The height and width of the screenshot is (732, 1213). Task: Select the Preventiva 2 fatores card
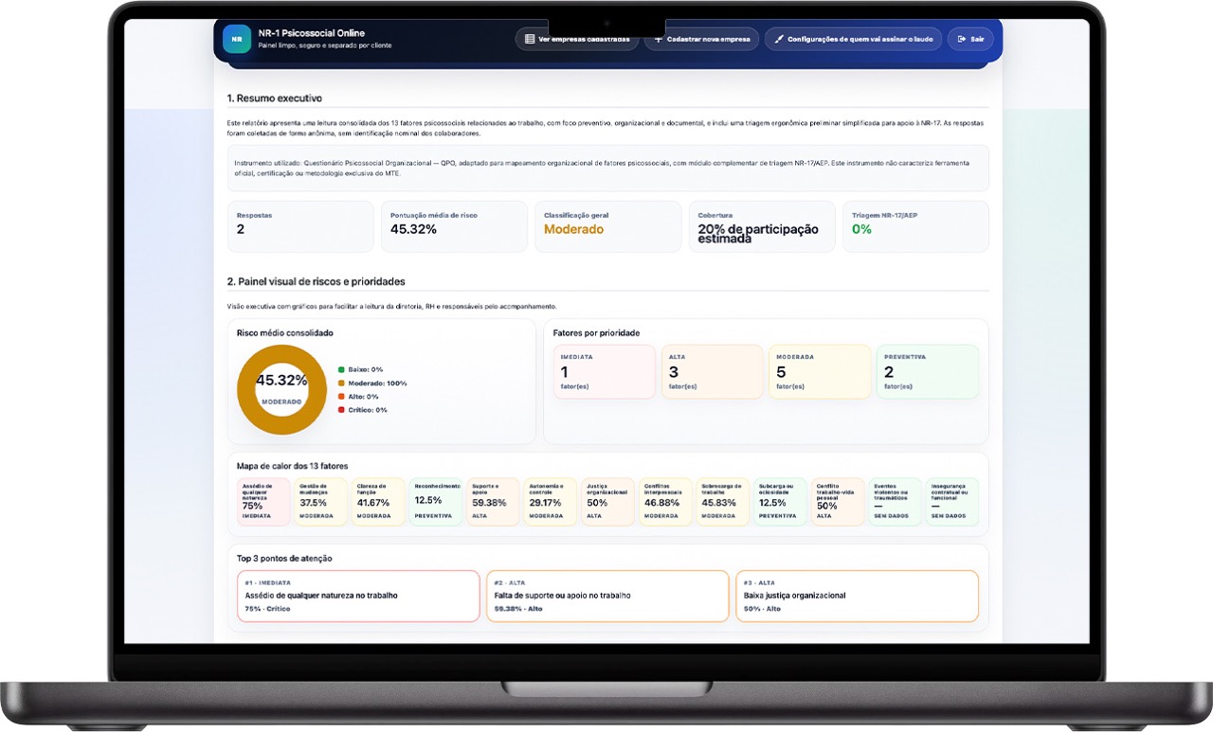point(928,371)
